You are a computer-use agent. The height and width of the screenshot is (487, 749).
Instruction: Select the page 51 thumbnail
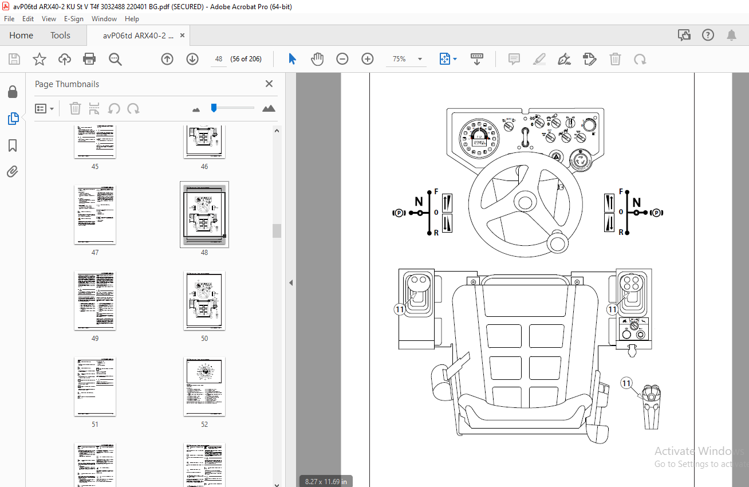[x=95, y=387]
